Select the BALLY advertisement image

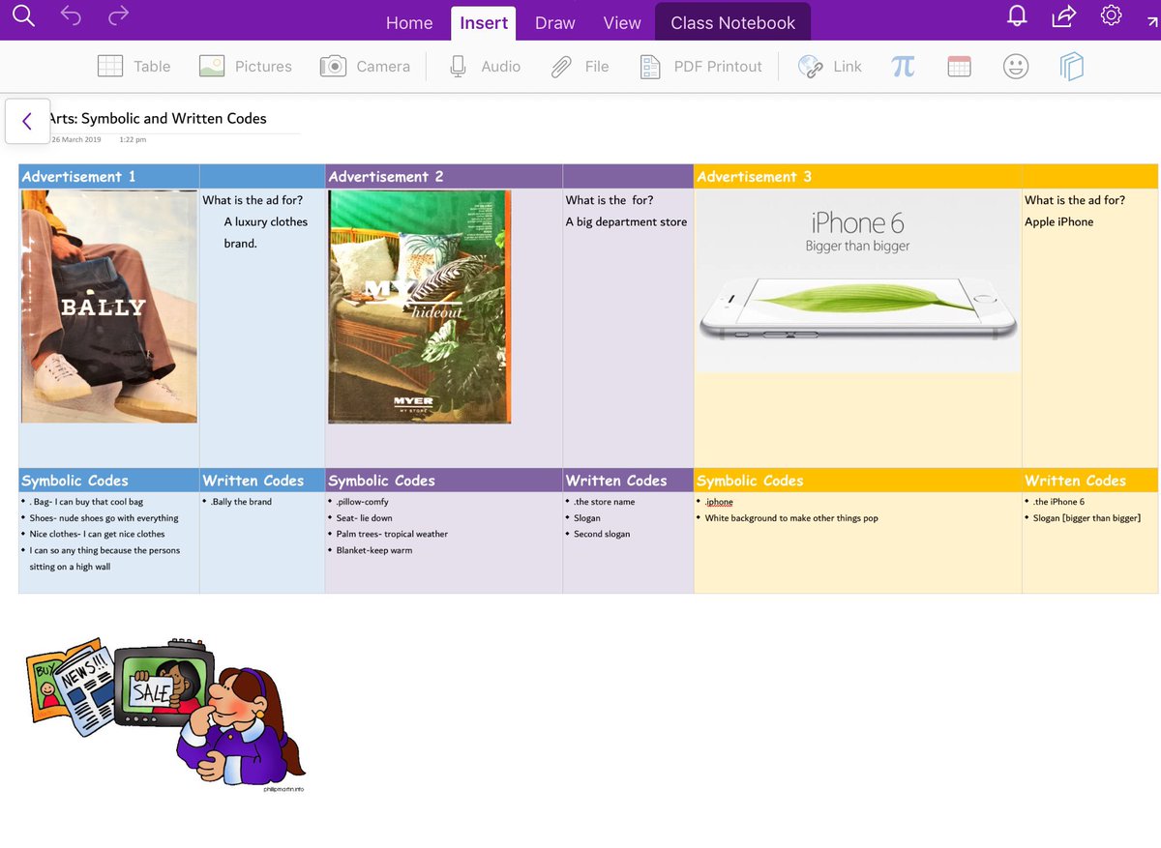click(x=109, y=307)
